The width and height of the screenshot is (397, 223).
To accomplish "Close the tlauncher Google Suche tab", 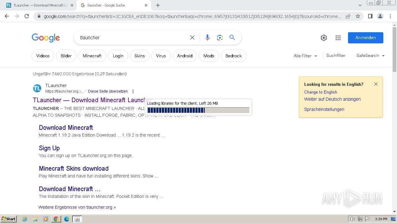I will (x=146, y=5).
